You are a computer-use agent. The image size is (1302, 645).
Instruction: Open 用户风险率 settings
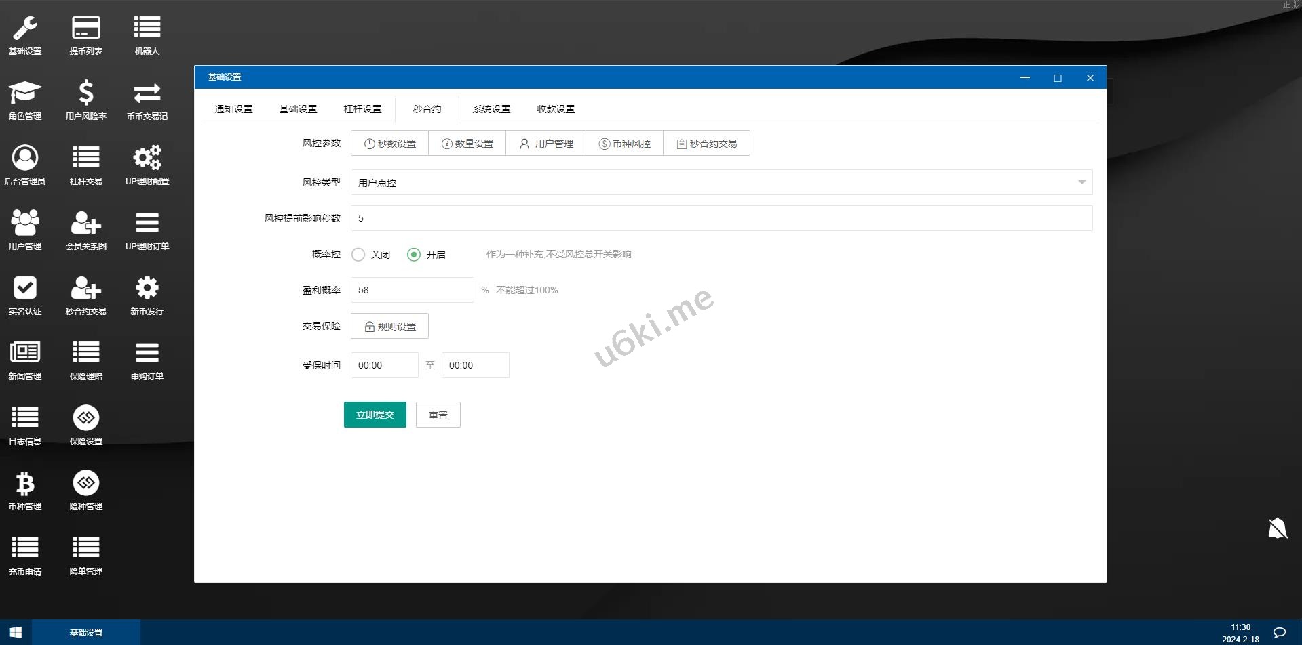click(85, 98)
